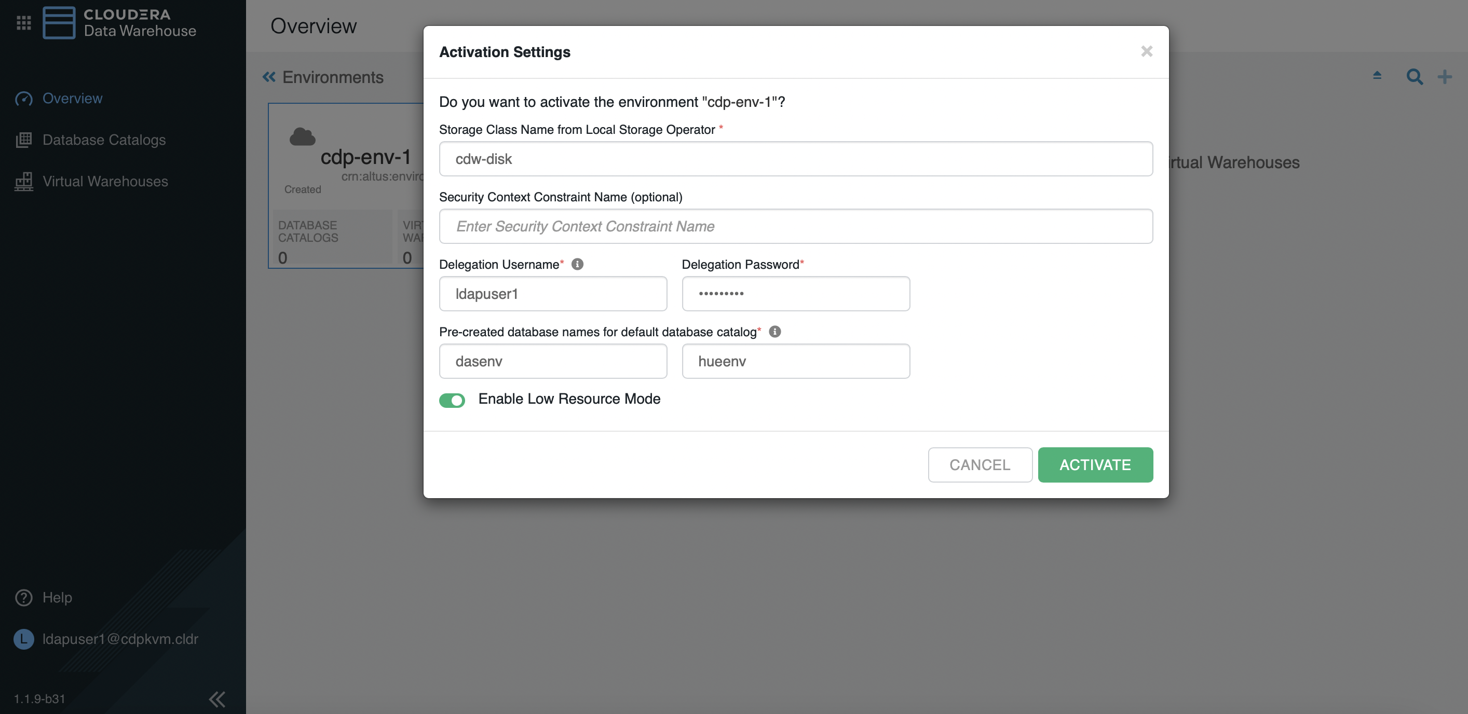The image size is (1468, 714).
Task: Click the plus icon to add environment
Action: (x=1445, y=77)
